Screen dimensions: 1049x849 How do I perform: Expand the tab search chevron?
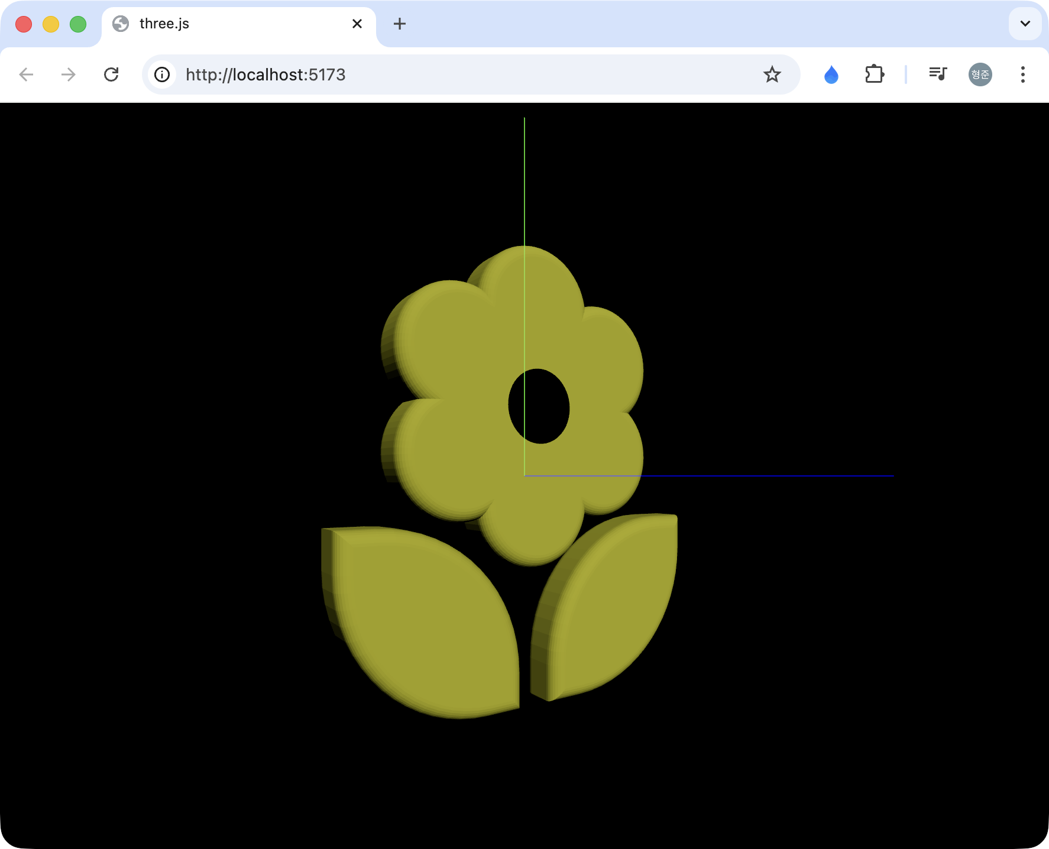tap(1025, 24)
